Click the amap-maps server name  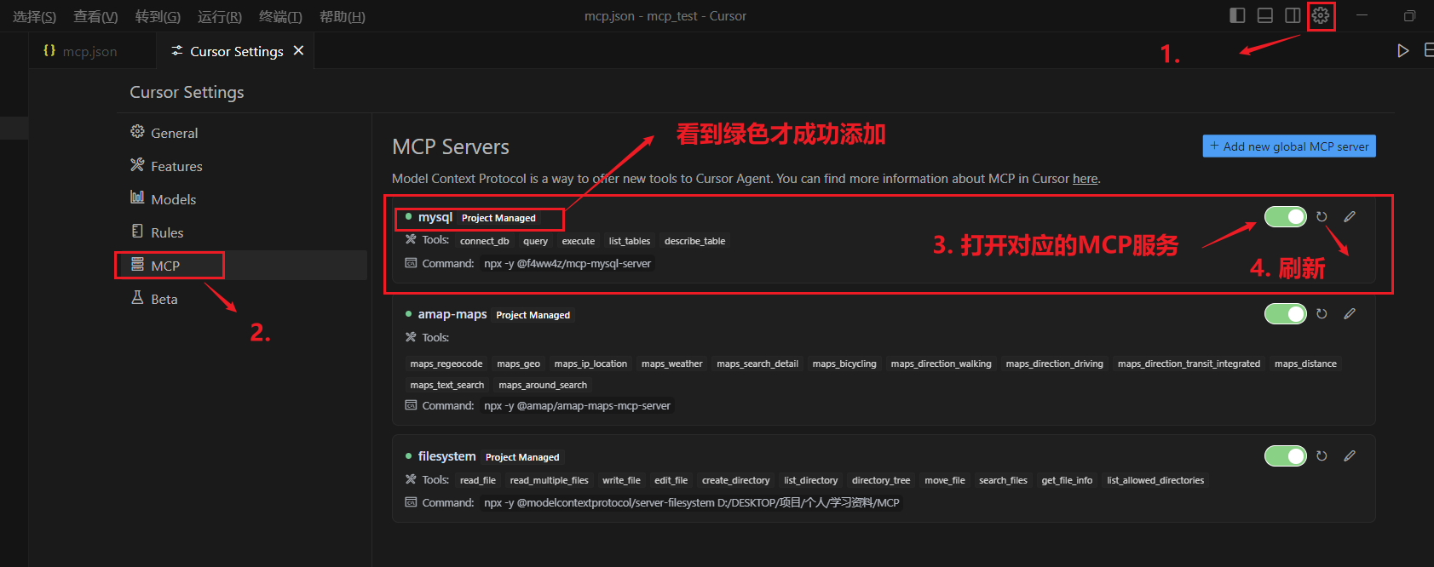[452, 314]
